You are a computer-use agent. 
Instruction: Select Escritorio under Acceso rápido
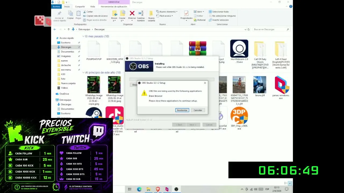(66, 43)
